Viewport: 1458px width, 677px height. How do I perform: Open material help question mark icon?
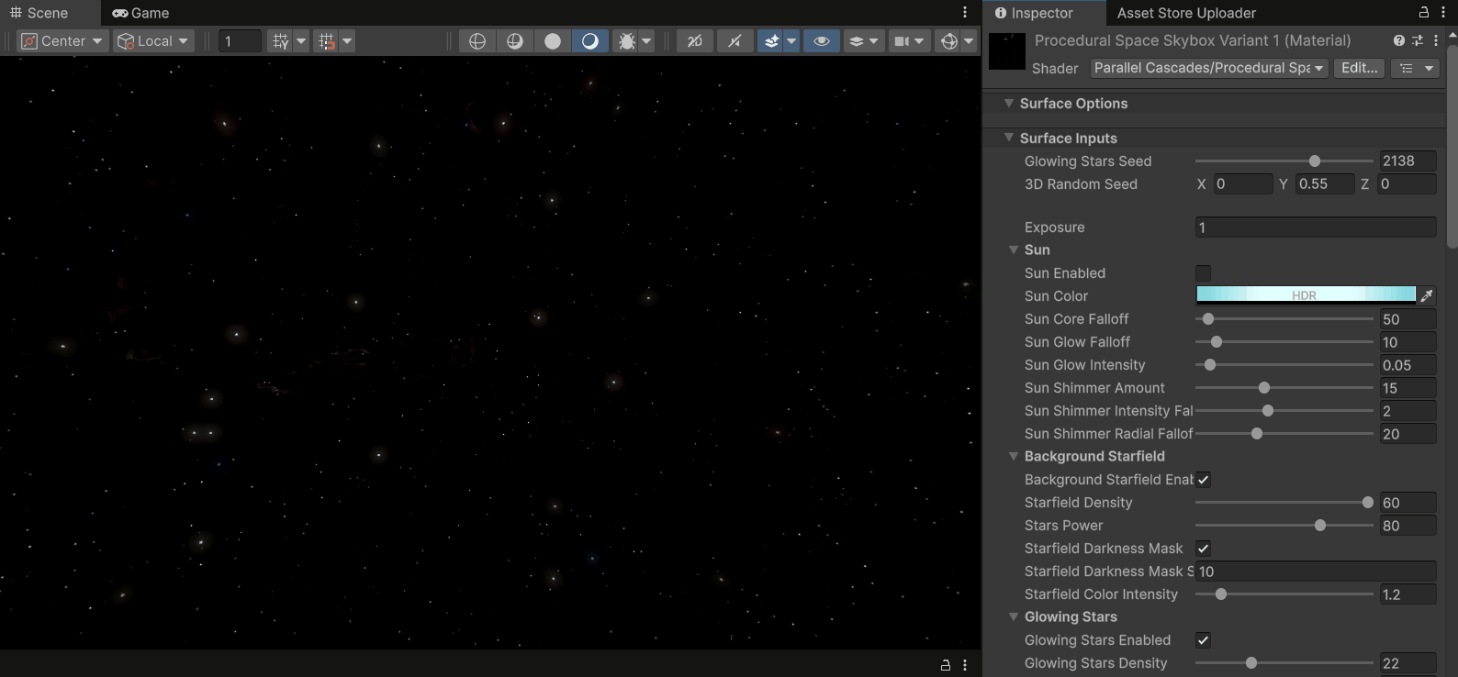pos(1398,40)
